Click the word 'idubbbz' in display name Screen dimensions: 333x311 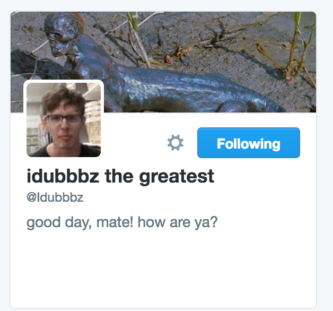[x=63, y=176]
